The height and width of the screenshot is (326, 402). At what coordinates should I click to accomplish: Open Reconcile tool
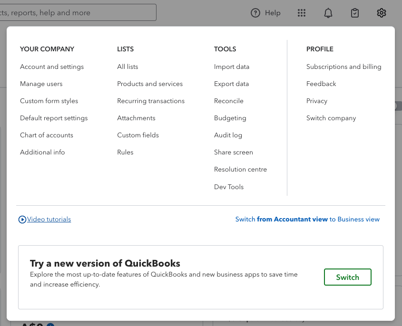click(x=229, y=101)
